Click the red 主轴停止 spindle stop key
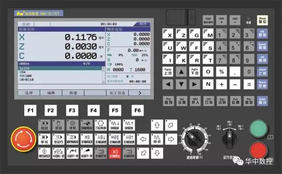Screen dimensions: 282x174 [115, 153]
